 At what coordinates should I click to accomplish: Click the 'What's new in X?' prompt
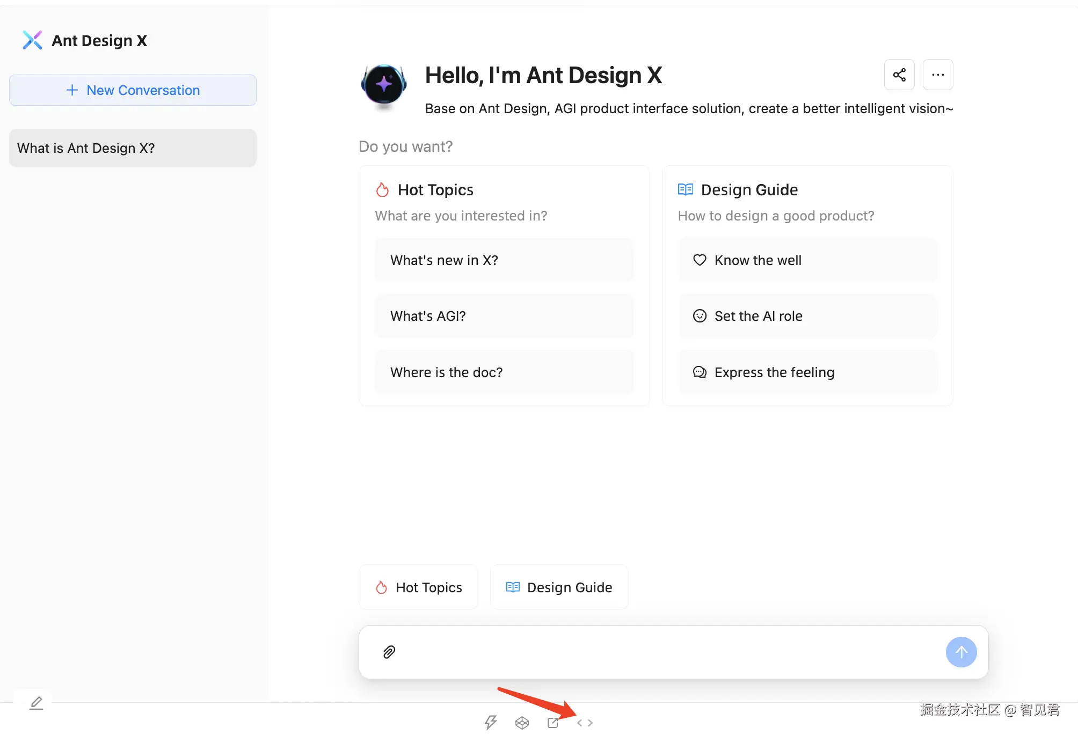click(504, 260)
